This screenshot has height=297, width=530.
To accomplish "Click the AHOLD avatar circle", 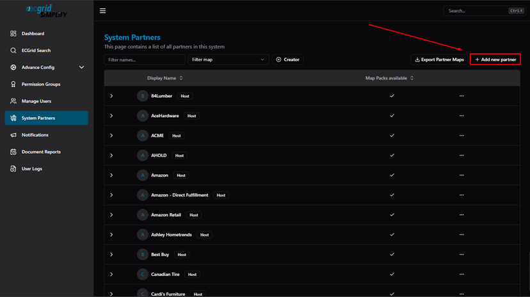I will (143, 156).
